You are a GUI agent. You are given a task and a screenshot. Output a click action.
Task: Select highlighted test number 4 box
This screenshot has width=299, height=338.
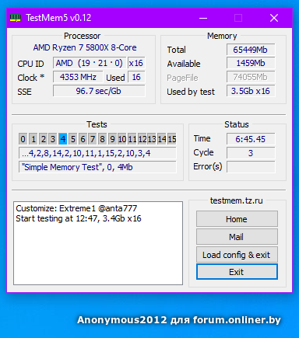click(x=62, y=139)
